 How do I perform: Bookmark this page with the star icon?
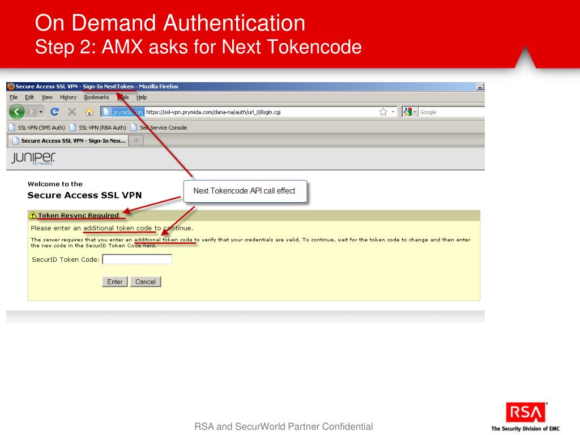coord(383,112)
